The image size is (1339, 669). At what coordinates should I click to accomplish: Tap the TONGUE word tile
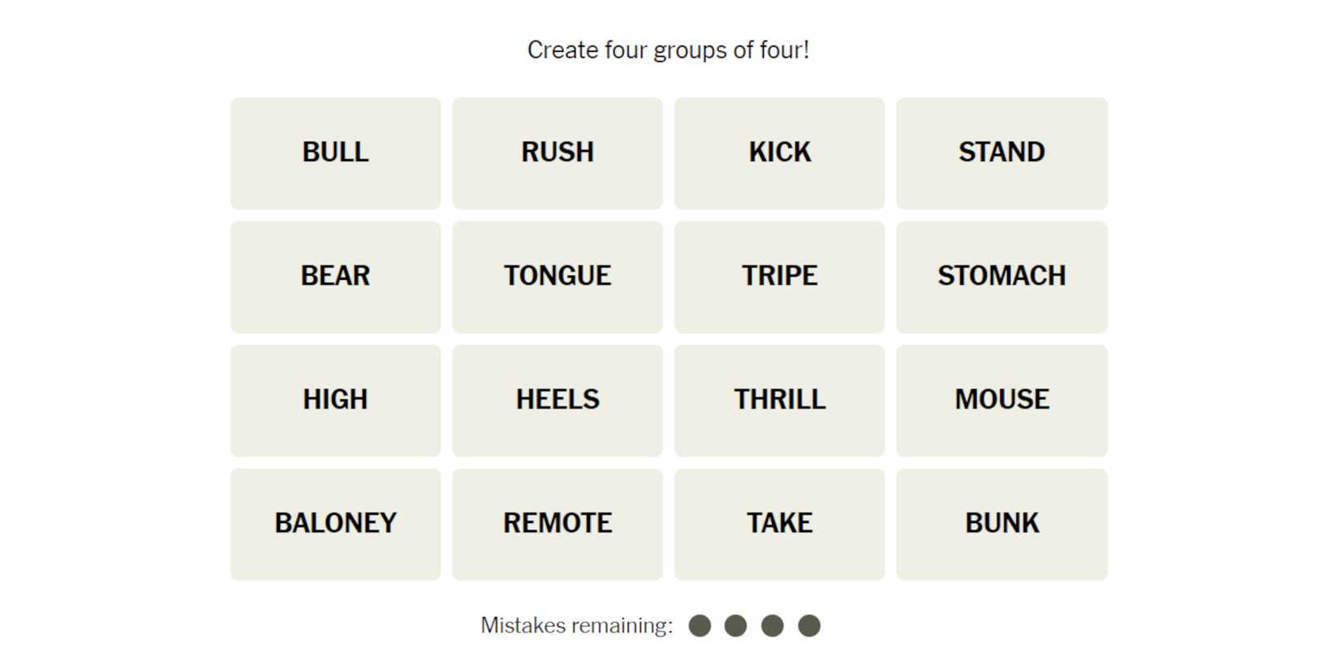point(558,277)
